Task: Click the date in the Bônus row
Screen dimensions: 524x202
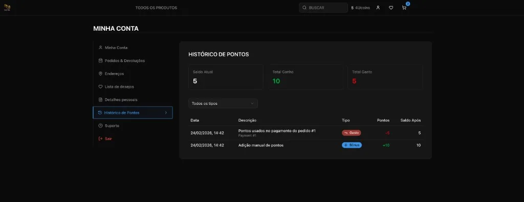Action: pos(207,145)
